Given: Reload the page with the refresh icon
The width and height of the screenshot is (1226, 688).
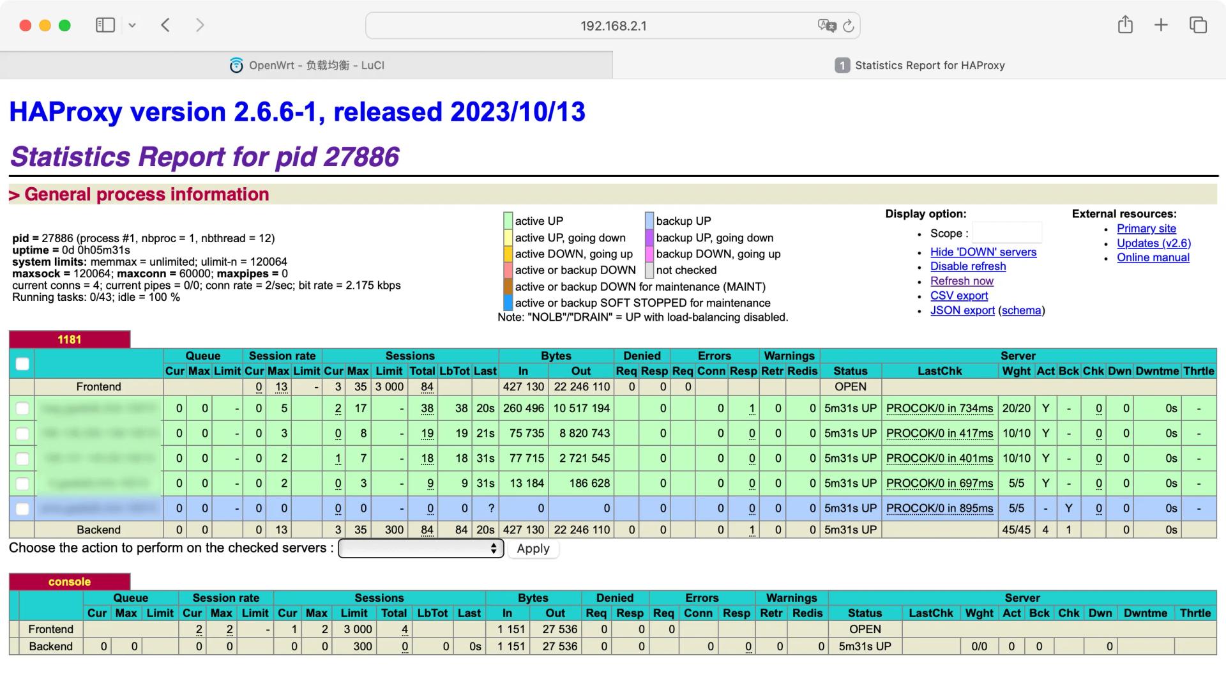Looking at the screenshot, I should pyautogui.click(x=849, y=26).
